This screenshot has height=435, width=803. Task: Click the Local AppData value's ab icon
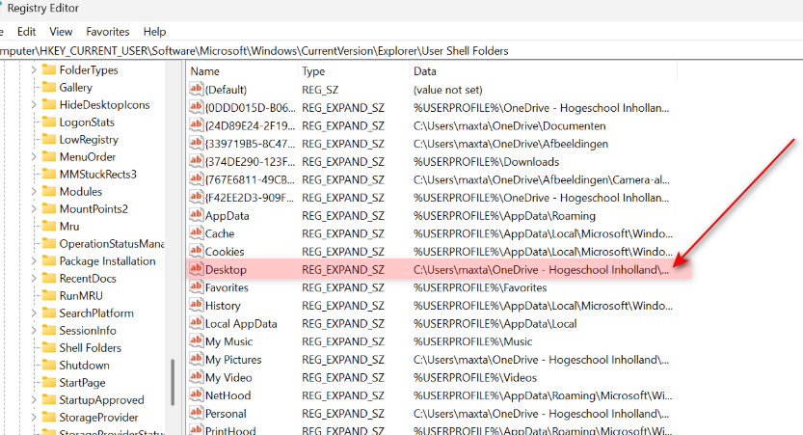click(x=196, y=323)
